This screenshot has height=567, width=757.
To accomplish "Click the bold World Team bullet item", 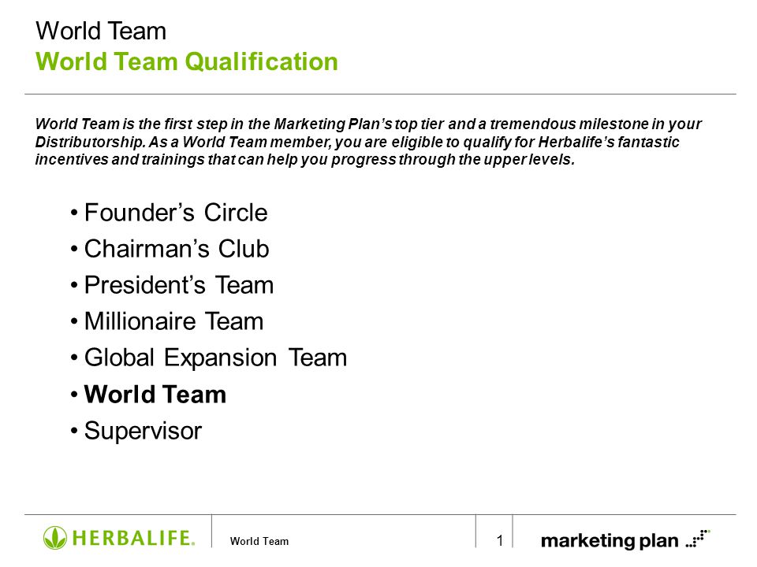I will [x=155, y=395].
